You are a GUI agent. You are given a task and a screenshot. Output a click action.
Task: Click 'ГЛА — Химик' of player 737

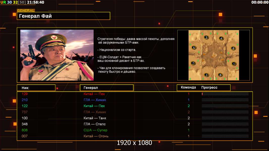coord(95,112)
